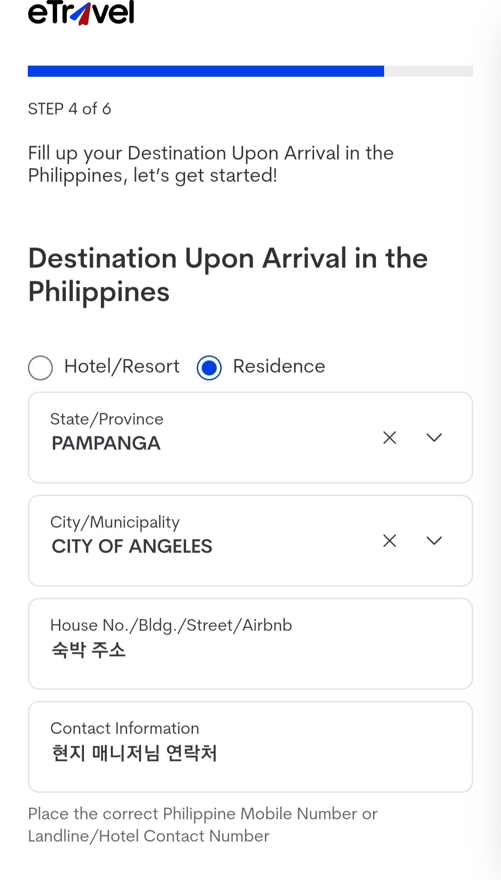Viewport: 501px width, 880px height.
Task: Click the blue filled progress bar
Action: (x=206, y=71)
